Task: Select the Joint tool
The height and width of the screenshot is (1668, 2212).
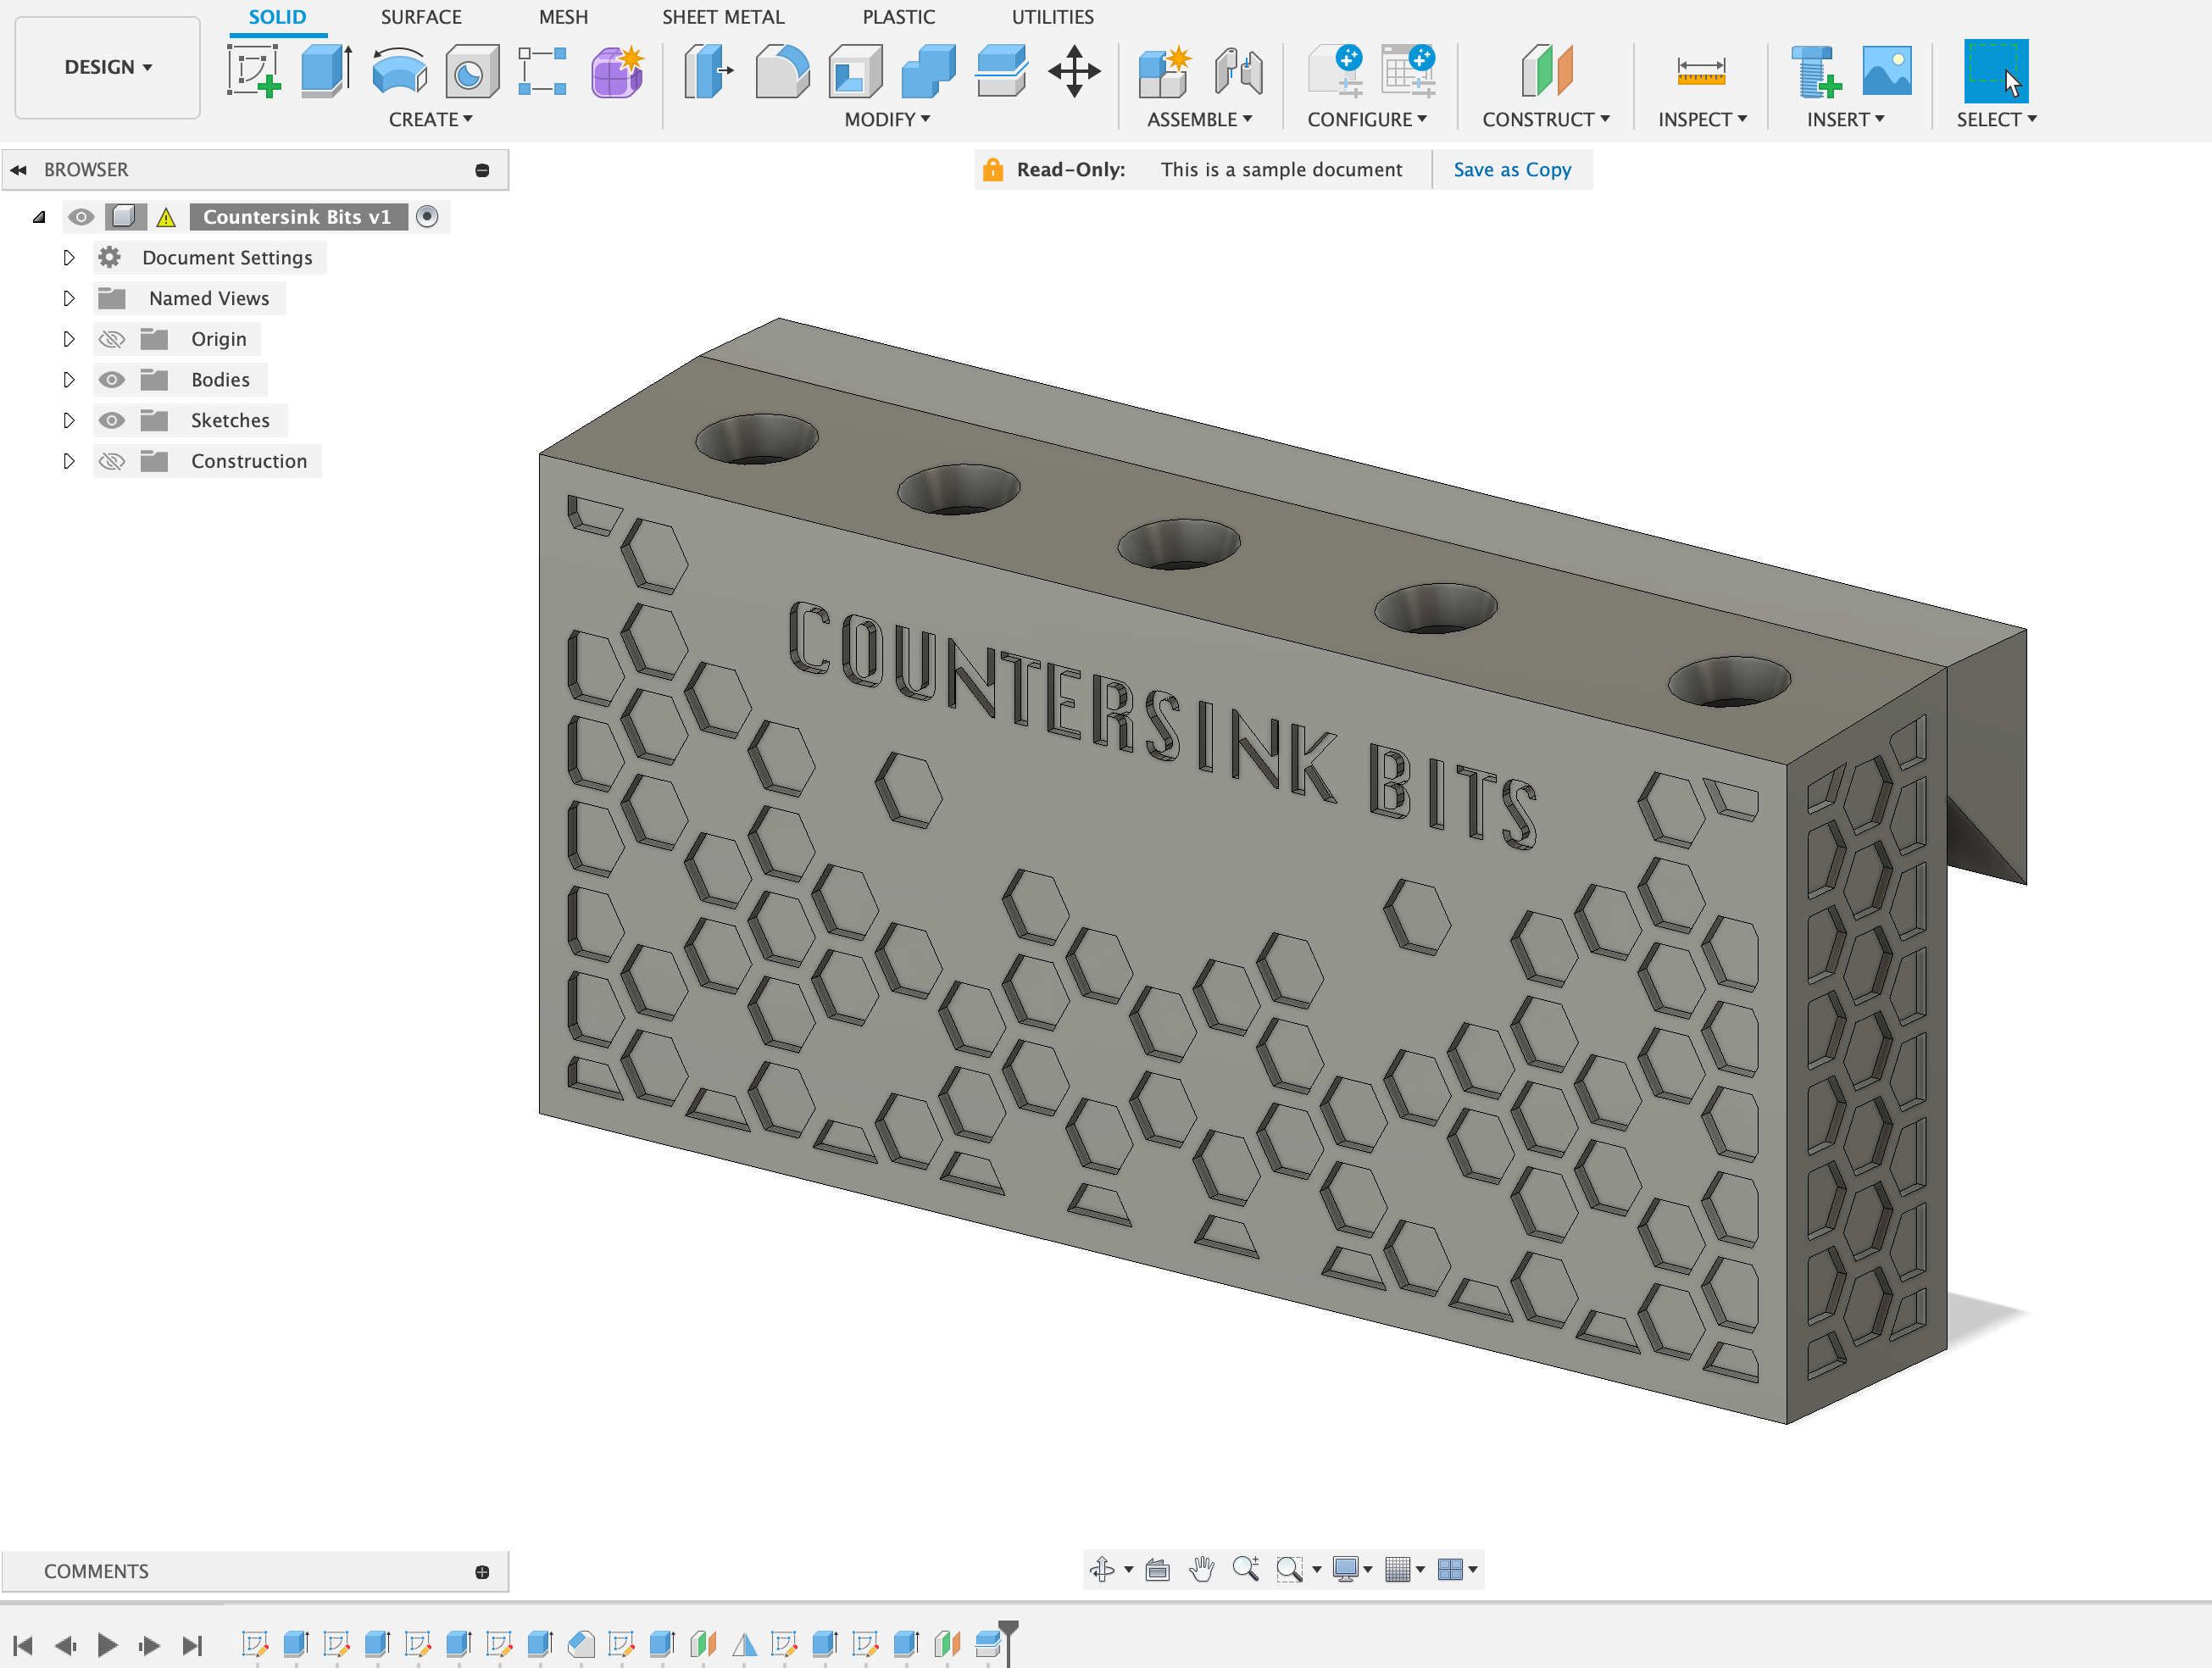Action: [1238, 71]
